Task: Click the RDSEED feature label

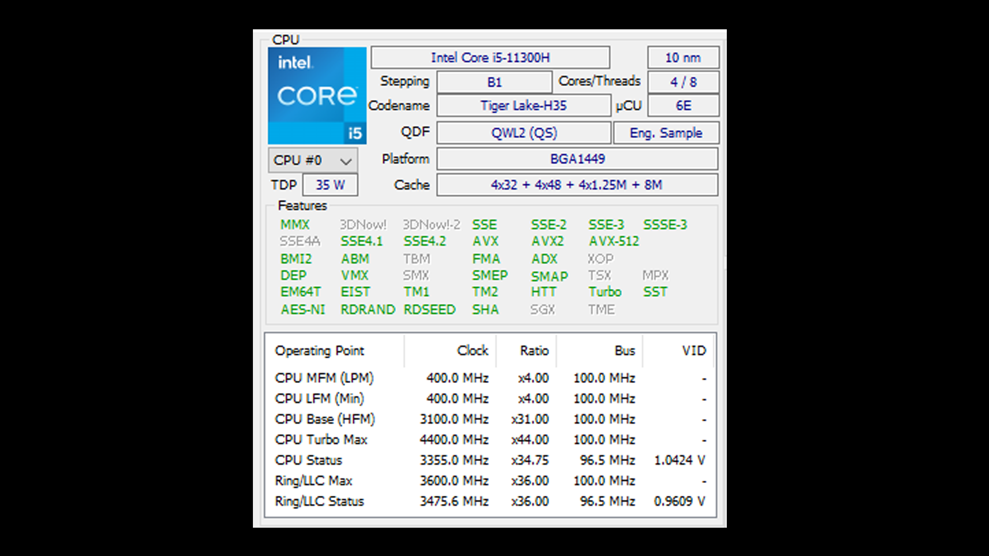Action: pyautogui.click(x=429, y=310)
